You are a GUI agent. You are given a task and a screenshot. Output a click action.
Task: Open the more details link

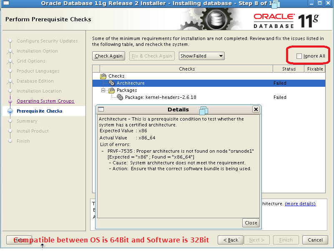(300, 204)
